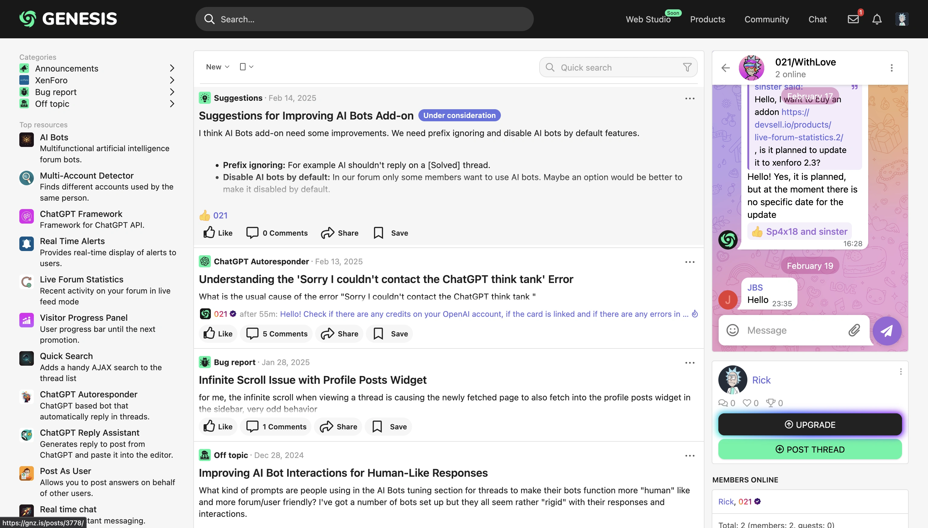928x528 pixels.
Task: Open the Improving AI Bot Interactions thread title
Action: tap(343, 473)
